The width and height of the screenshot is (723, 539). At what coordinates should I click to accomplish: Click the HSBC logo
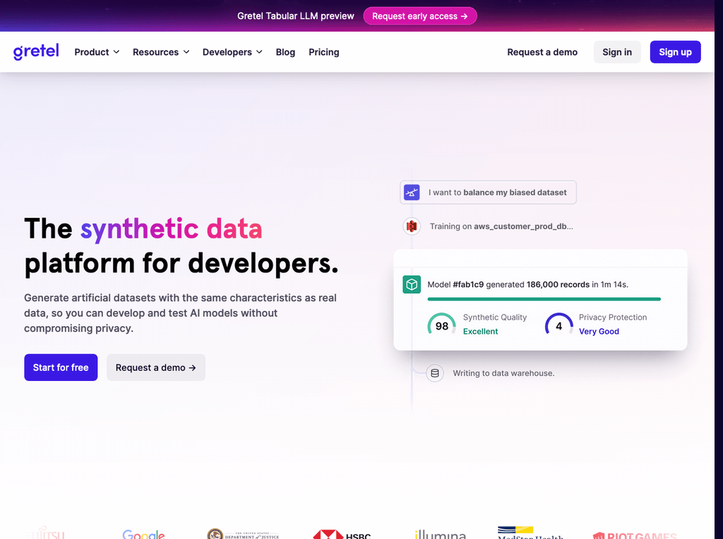[x=342, y=534]
